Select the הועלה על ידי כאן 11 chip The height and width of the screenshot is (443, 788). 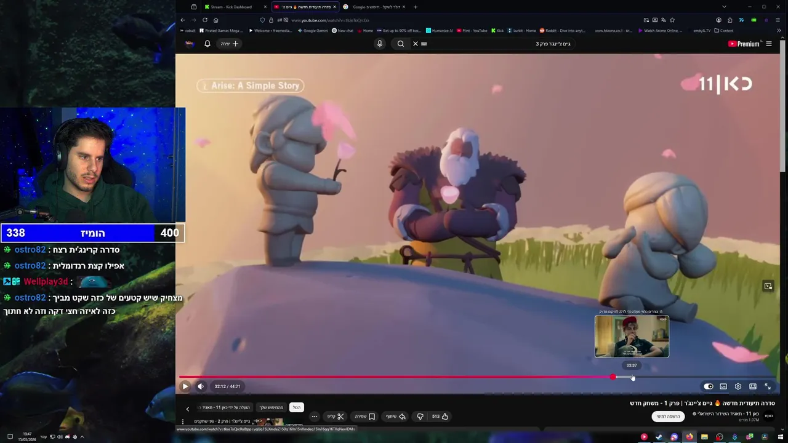click(226, 407)
